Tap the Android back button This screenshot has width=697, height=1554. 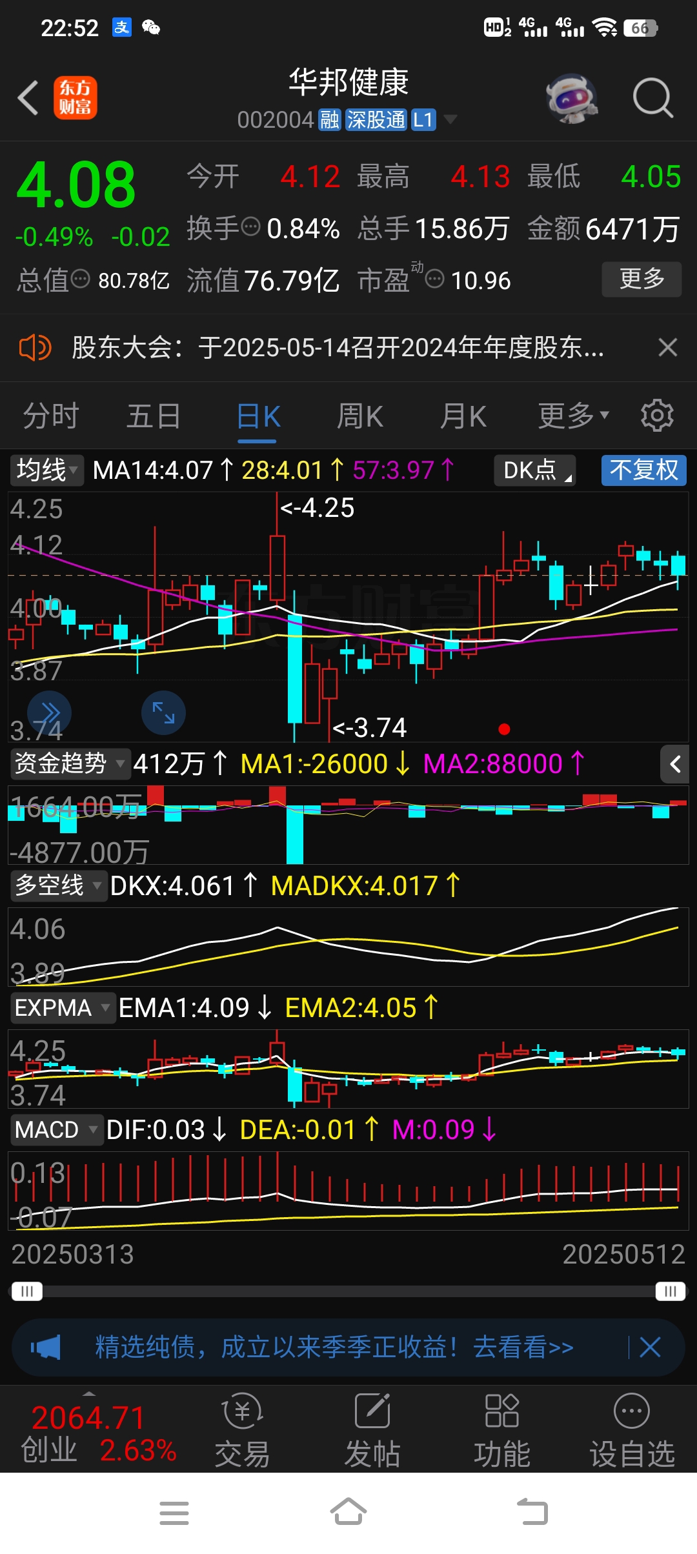(532, 1512)
